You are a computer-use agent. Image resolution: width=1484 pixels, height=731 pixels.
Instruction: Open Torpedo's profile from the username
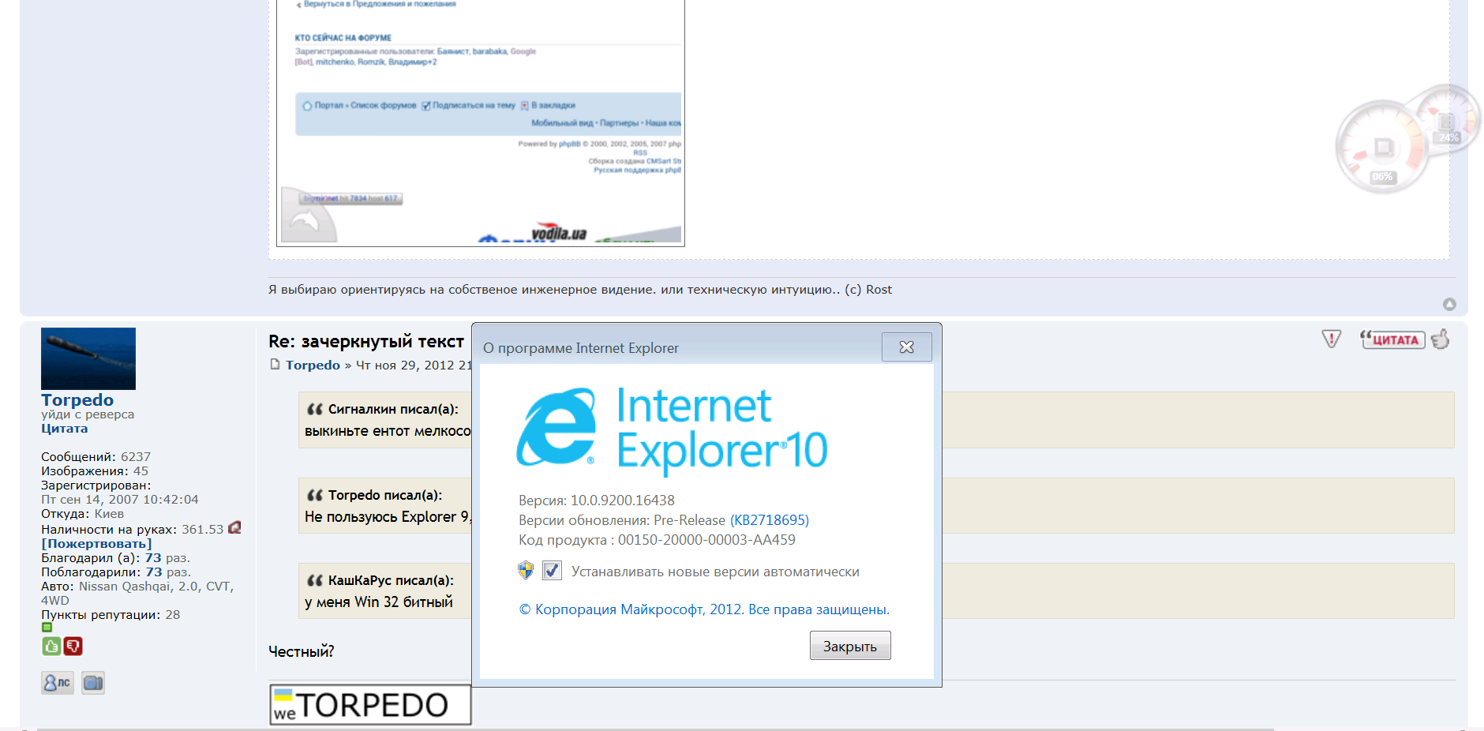coord(77,400)
